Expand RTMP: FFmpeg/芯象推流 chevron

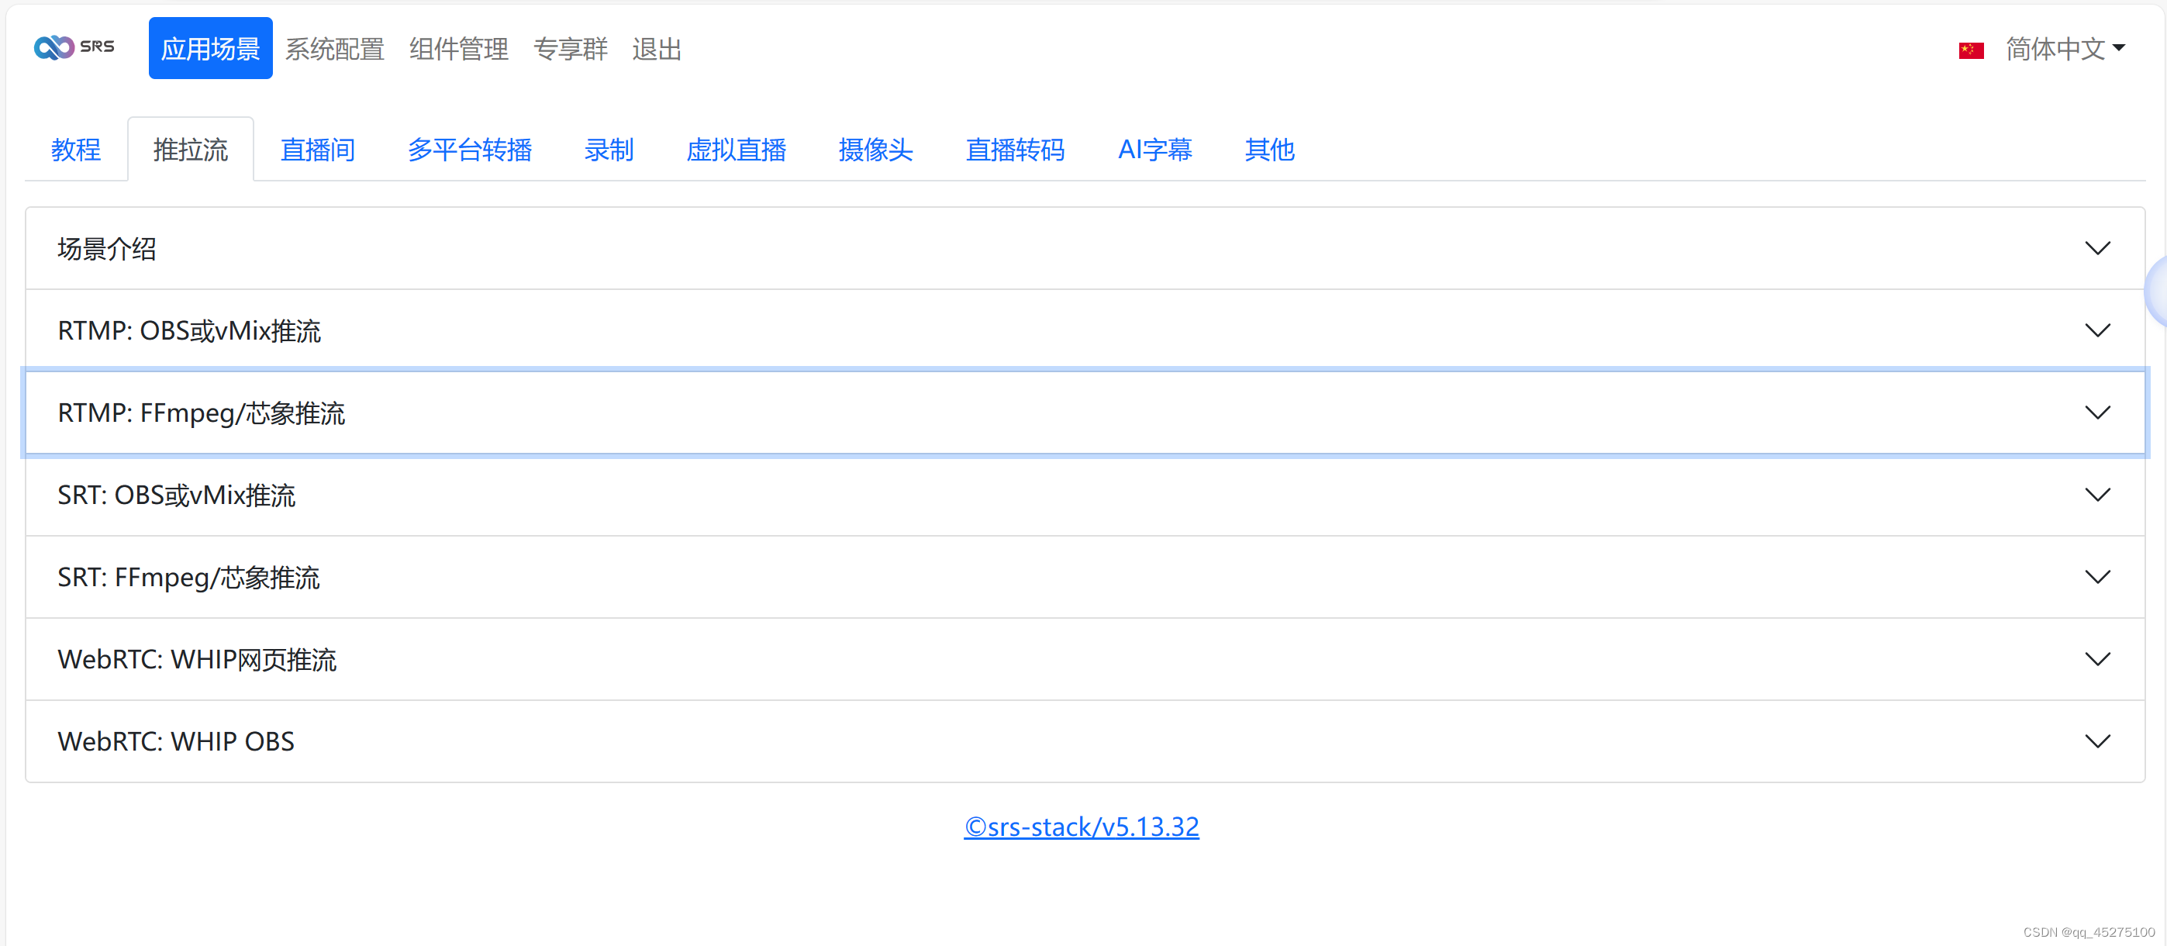tap(2098, 413)
